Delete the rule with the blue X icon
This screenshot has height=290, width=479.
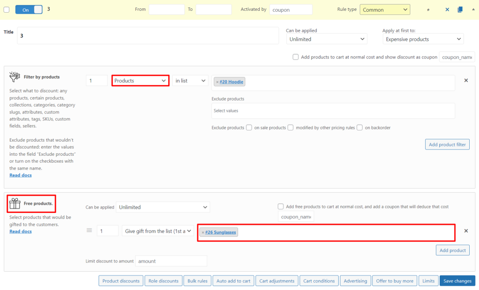click(447, 9)
